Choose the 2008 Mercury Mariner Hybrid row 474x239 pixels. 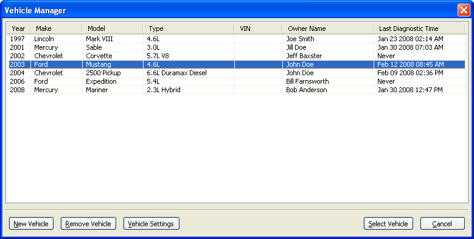pos(236,90)
